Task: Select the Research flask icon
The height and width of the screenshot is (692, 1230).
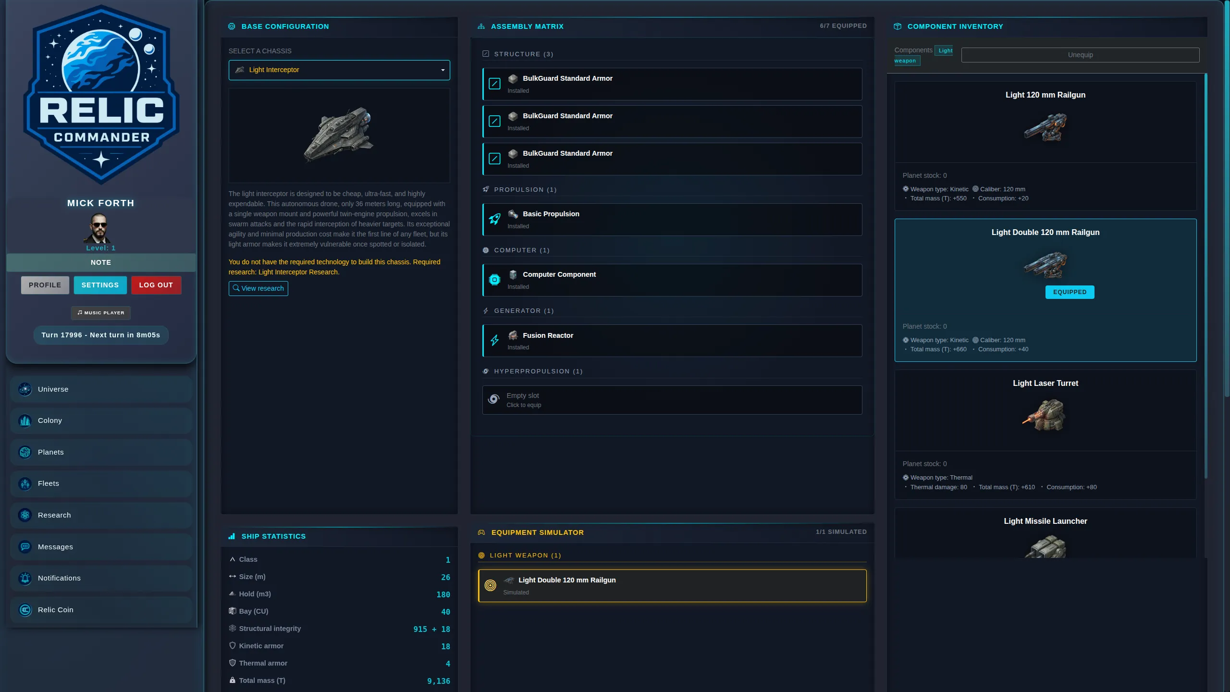Action: 25,515
